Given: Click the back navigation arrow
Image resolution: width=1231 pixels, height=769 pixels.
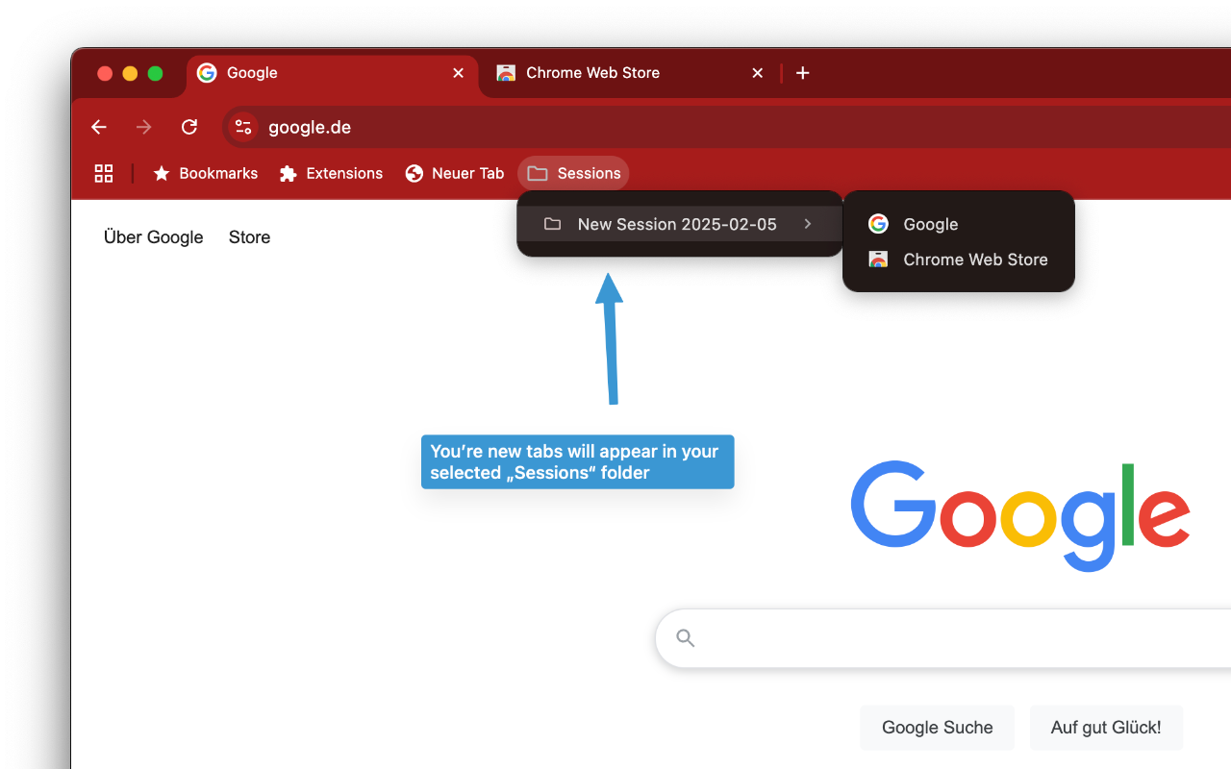Looking at the screenshot, I should [98, 127].
